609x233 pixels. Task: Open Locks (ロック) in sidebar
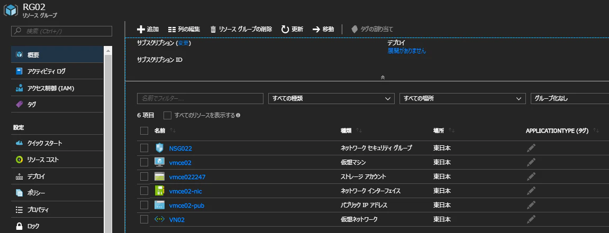point(57,226)
